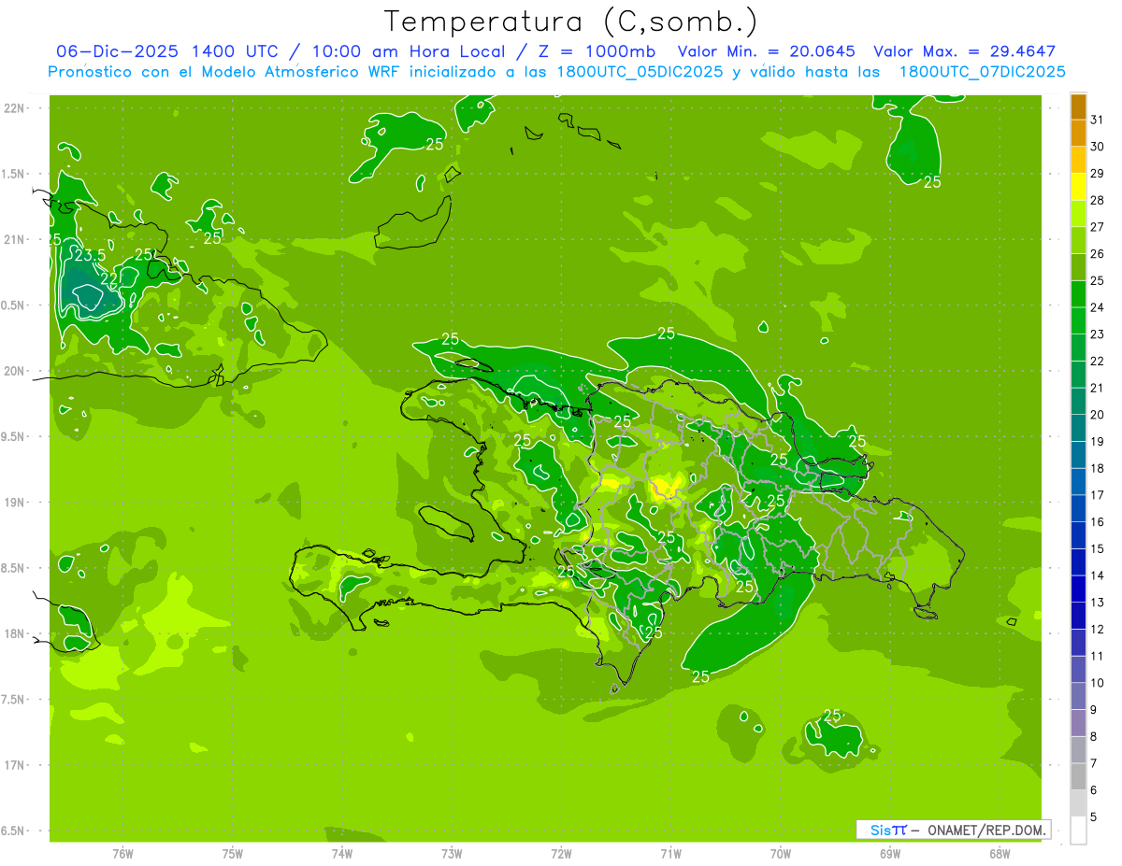Click the "68W" longitude axis label
Screen dimensions: 1122x866
[1000, 853]
